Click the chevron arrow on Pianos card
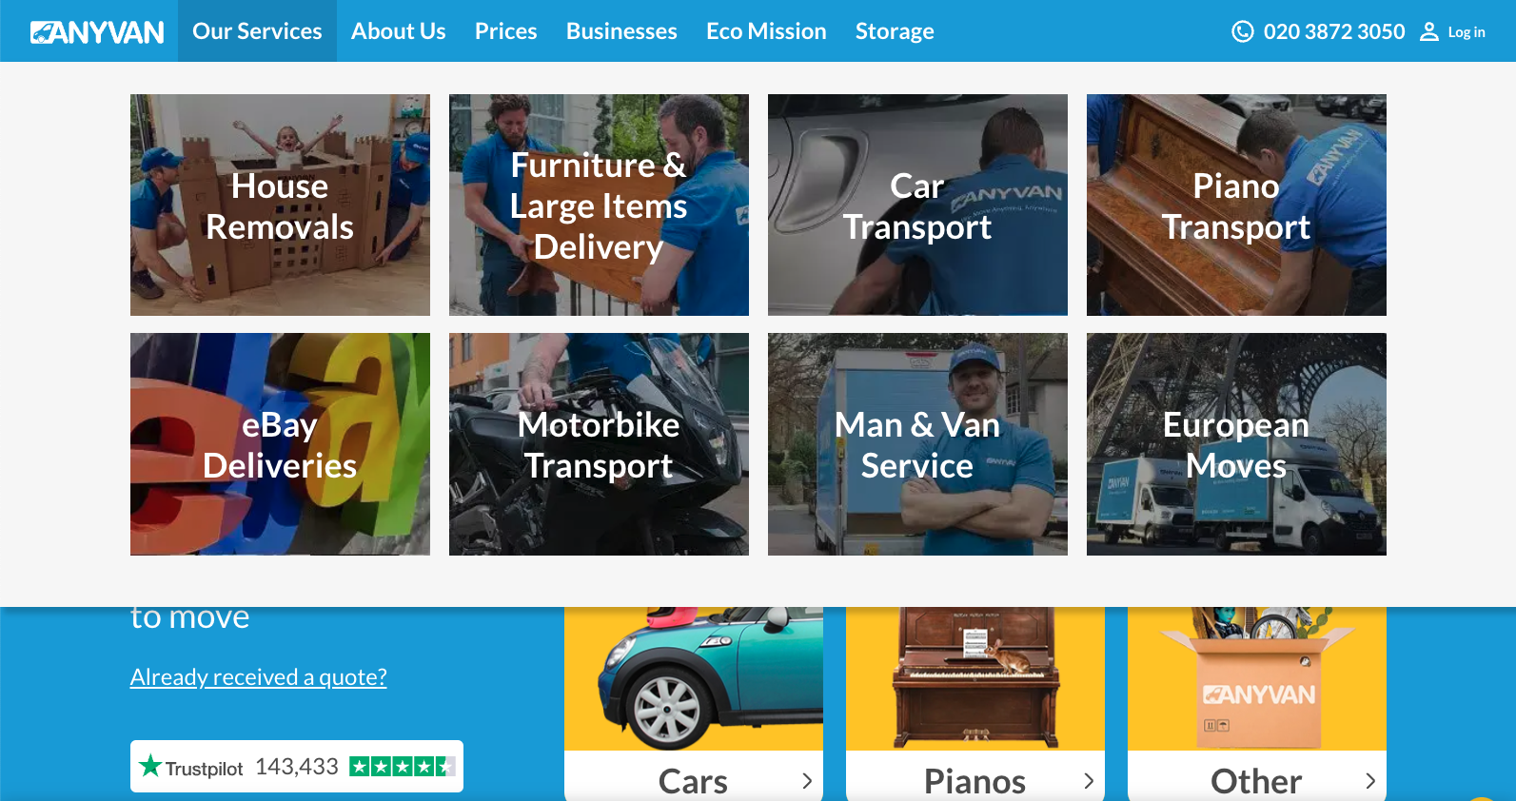 point(1089,781)
